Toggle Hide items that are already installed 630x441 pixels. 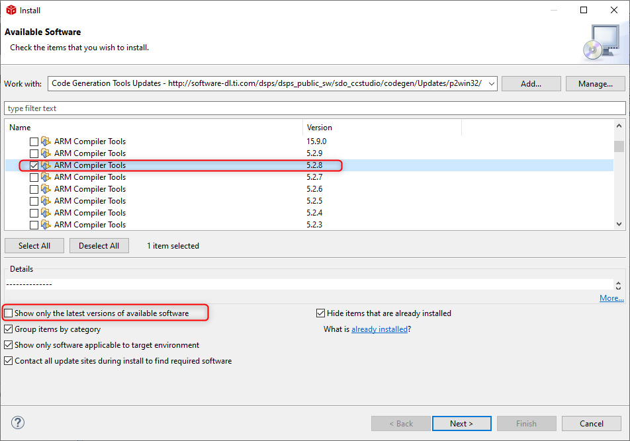[x=321, y=313]
